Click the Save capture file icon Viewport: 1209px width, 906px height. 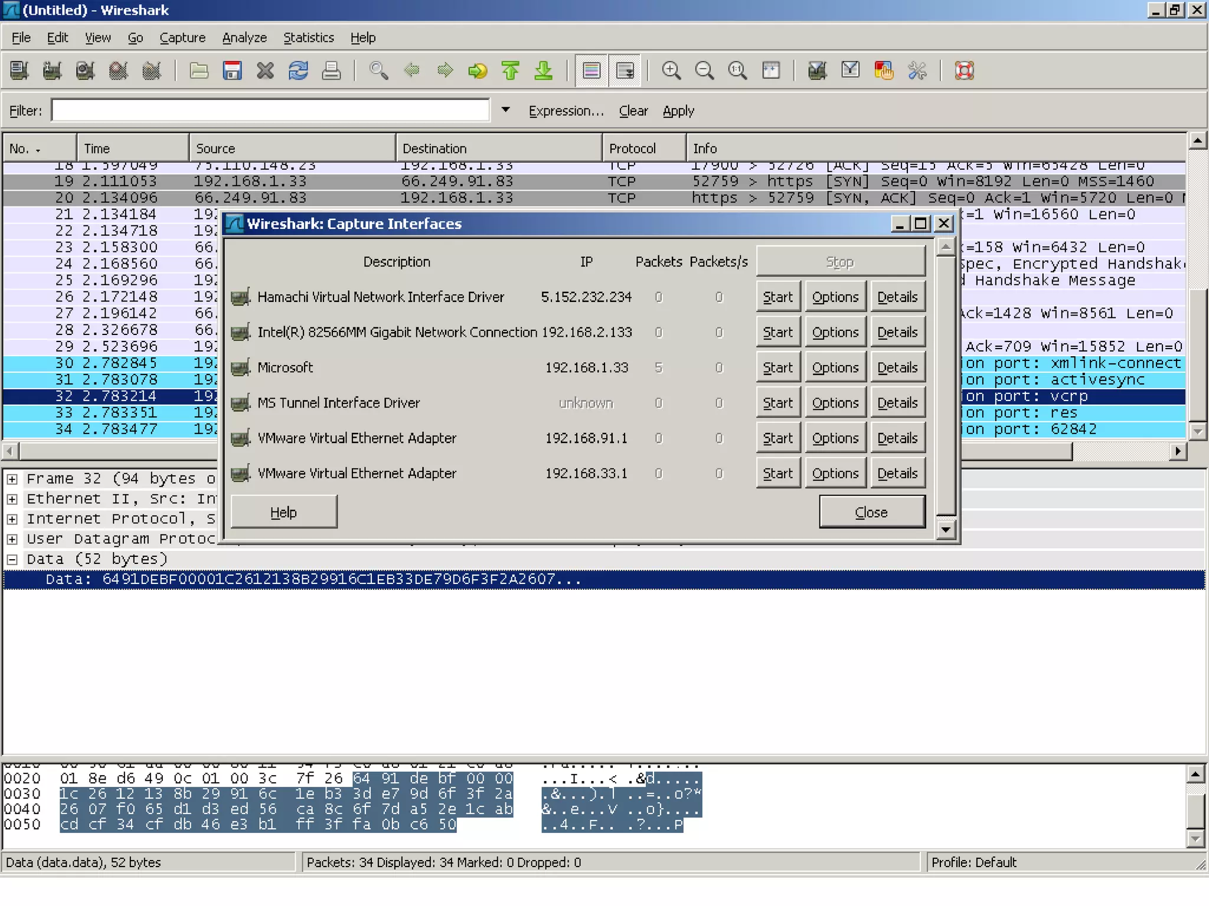[232, 71]
